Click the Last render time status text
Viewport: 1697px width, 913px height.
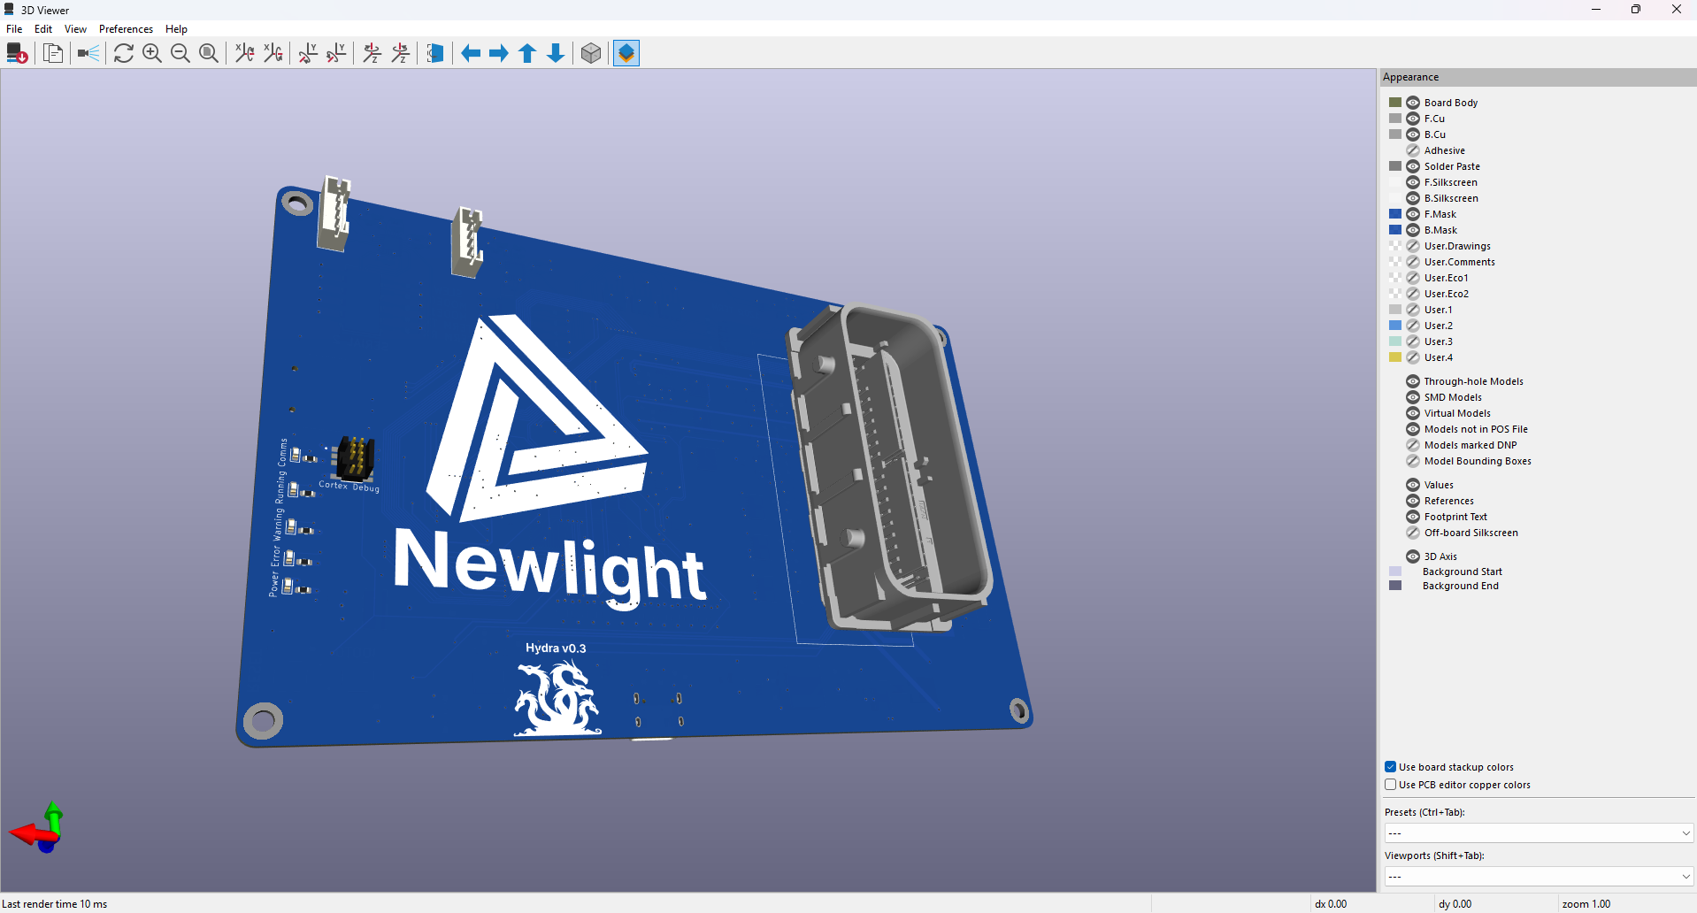pos(55,904)
